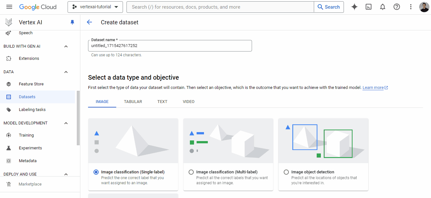431x198 pixels.
Task: Collapse the DEPLOY AND USE section
Action: tap(66, 174)
